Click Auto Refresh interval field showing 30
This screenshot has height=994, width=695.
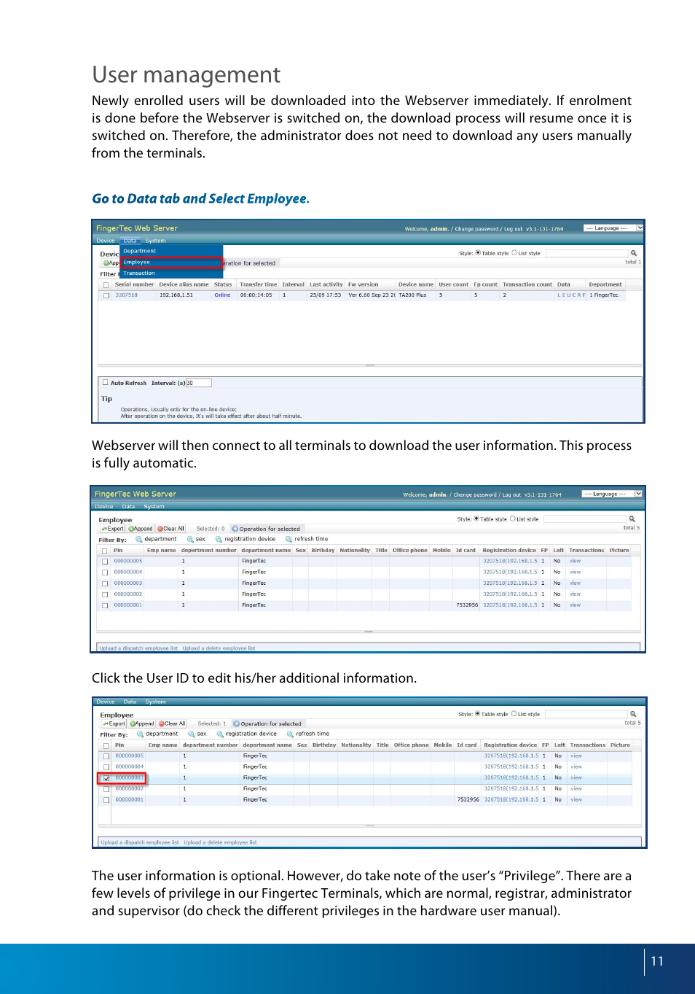(x=199, y=383)
